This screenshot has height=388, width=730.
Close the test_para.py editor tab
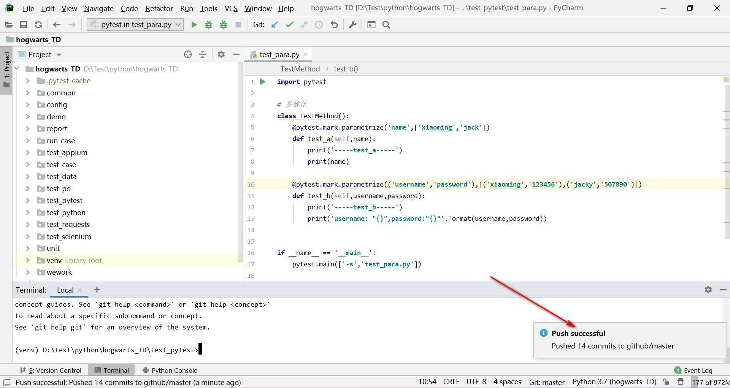click(305, 54)
